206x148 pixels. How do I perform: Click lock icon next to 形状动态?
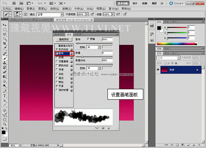72,49
